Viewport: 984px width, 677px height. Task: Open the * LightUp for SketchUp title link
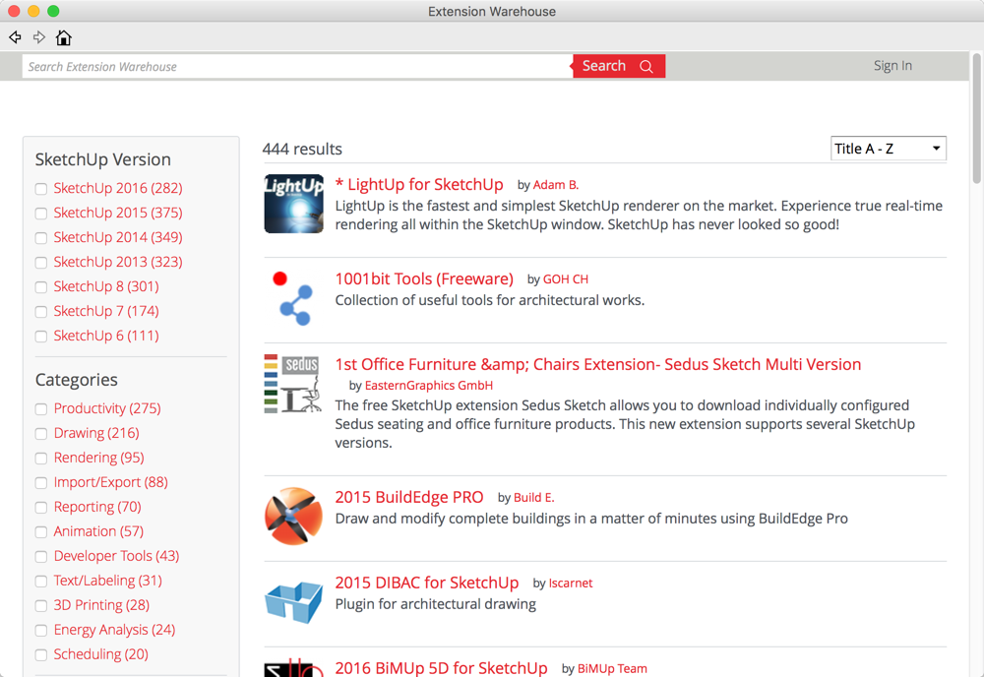(419, 184)
